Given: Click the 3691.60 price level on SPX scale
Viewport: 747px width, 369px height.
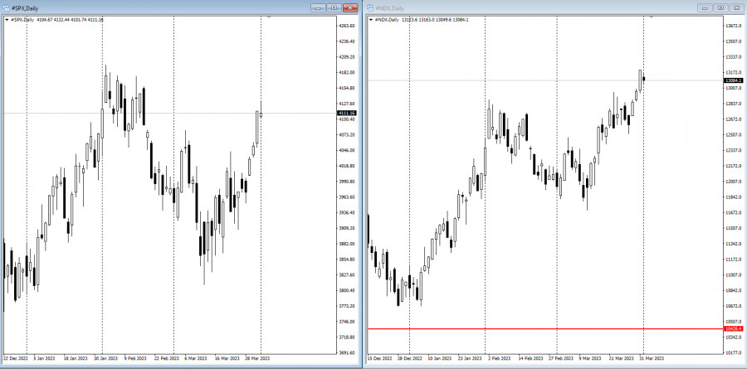Looking at the screenshot, I should [x=346, y=352].
